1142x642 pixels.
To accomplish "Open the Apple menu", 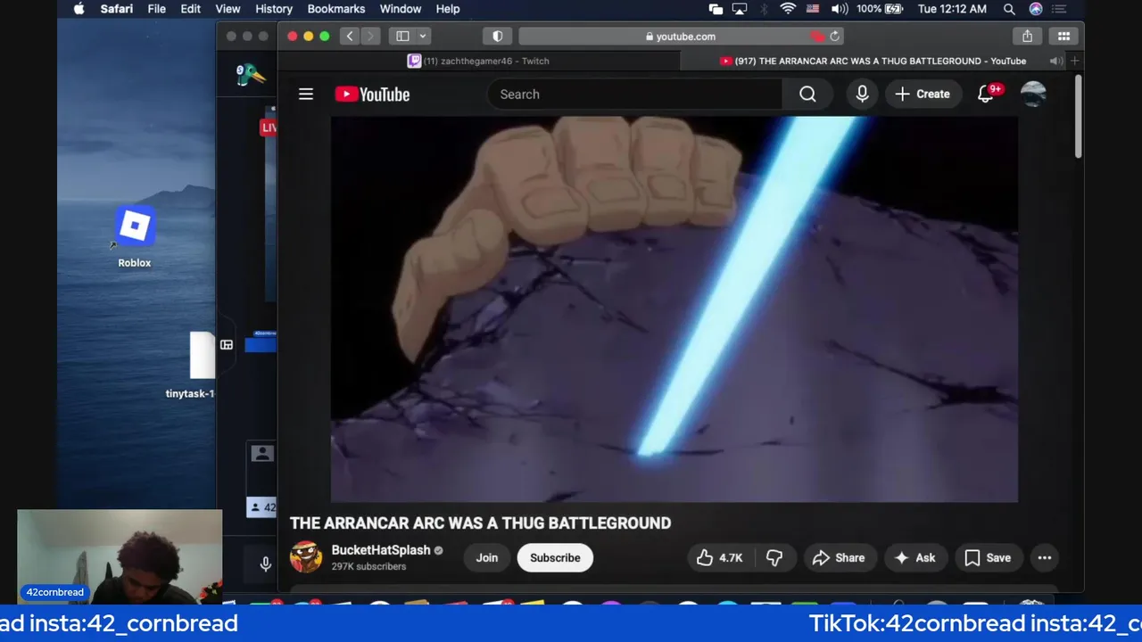I will (x=79, y=9).
